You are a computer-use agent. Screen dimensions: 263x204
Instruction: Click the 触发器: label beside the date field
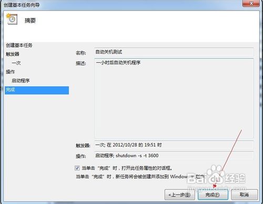pyautogui.click(x=83, y=145)
